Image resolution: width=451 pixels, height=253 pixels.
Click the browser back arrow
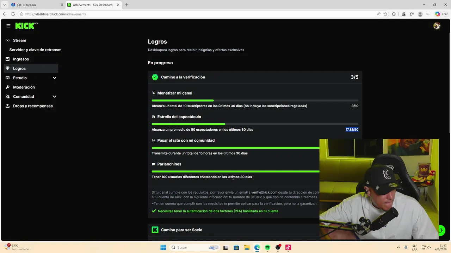point(5,14)
